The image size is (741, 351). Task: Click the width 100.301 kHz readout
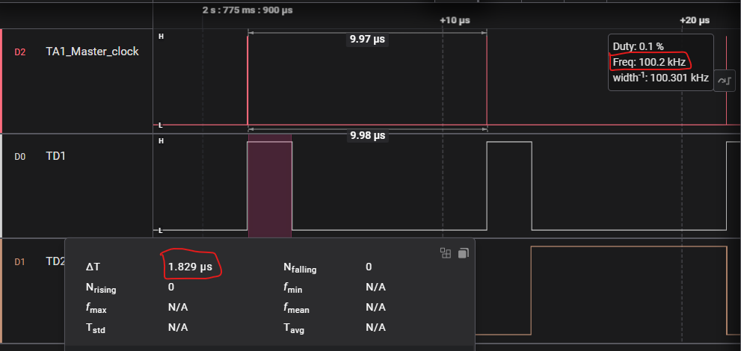[x=661, y=78]
